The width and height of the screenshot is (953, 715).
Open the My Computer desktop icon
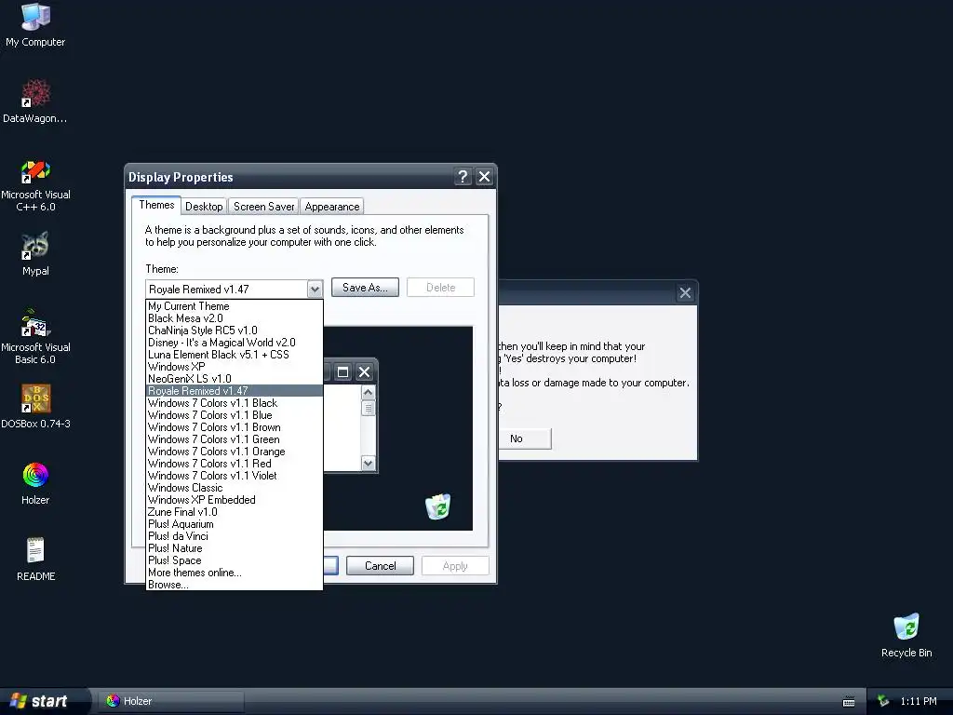[x=35, y=25]
